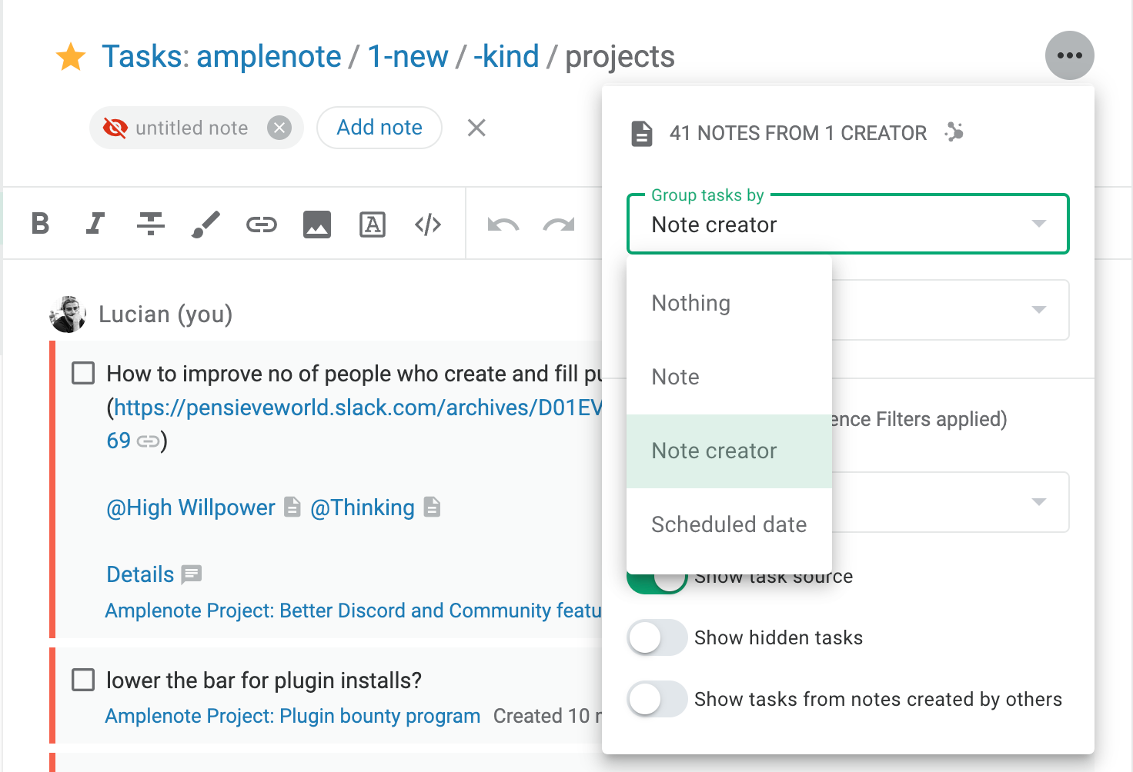
Task: Open the @Thinking note link
Action: [362, 507]
